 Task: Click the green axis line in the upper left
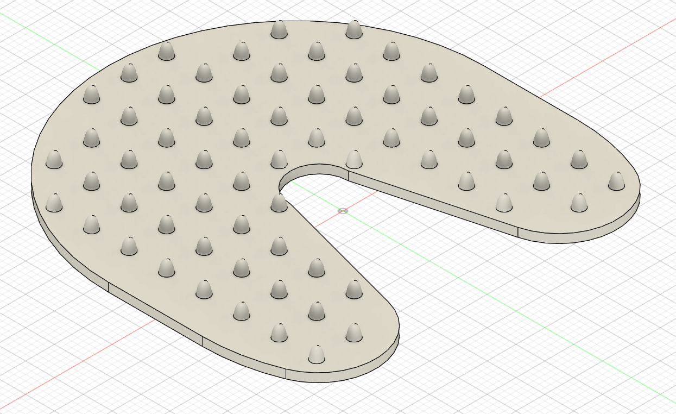[x=22, y=23]
